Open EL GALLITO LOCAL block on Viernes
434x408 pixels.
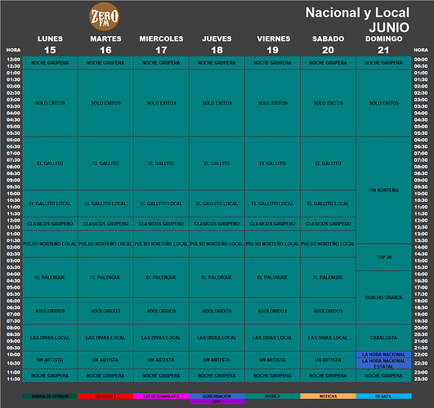pyautogui.click(x=272, y=204)
